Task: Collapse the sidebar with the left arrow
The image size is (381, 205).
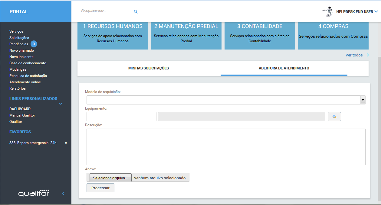Action: 63,194
